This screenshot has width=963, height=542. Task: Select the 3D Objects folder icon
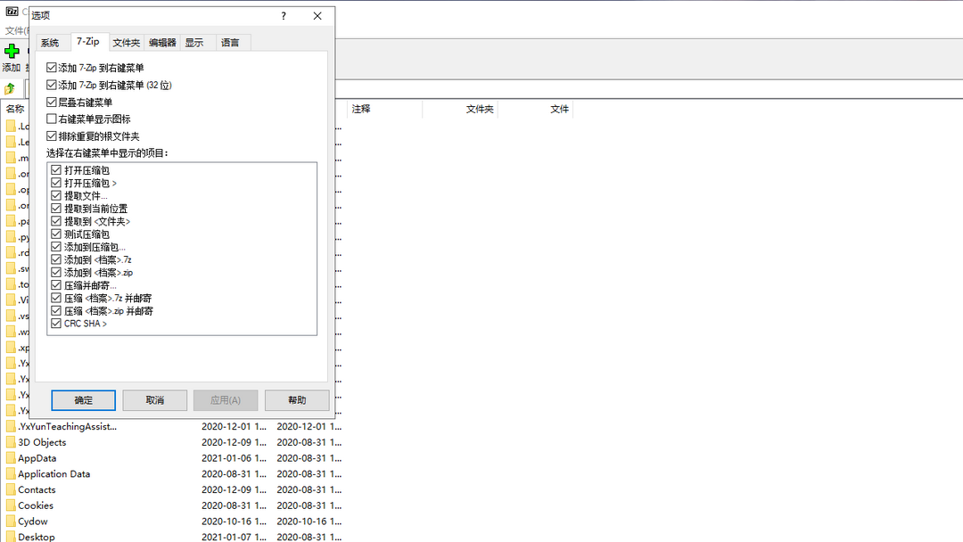point(11,442)
